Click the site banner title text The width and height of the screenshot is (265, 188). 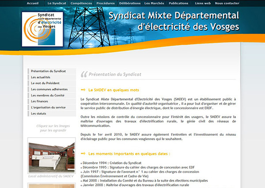[174, 21]
